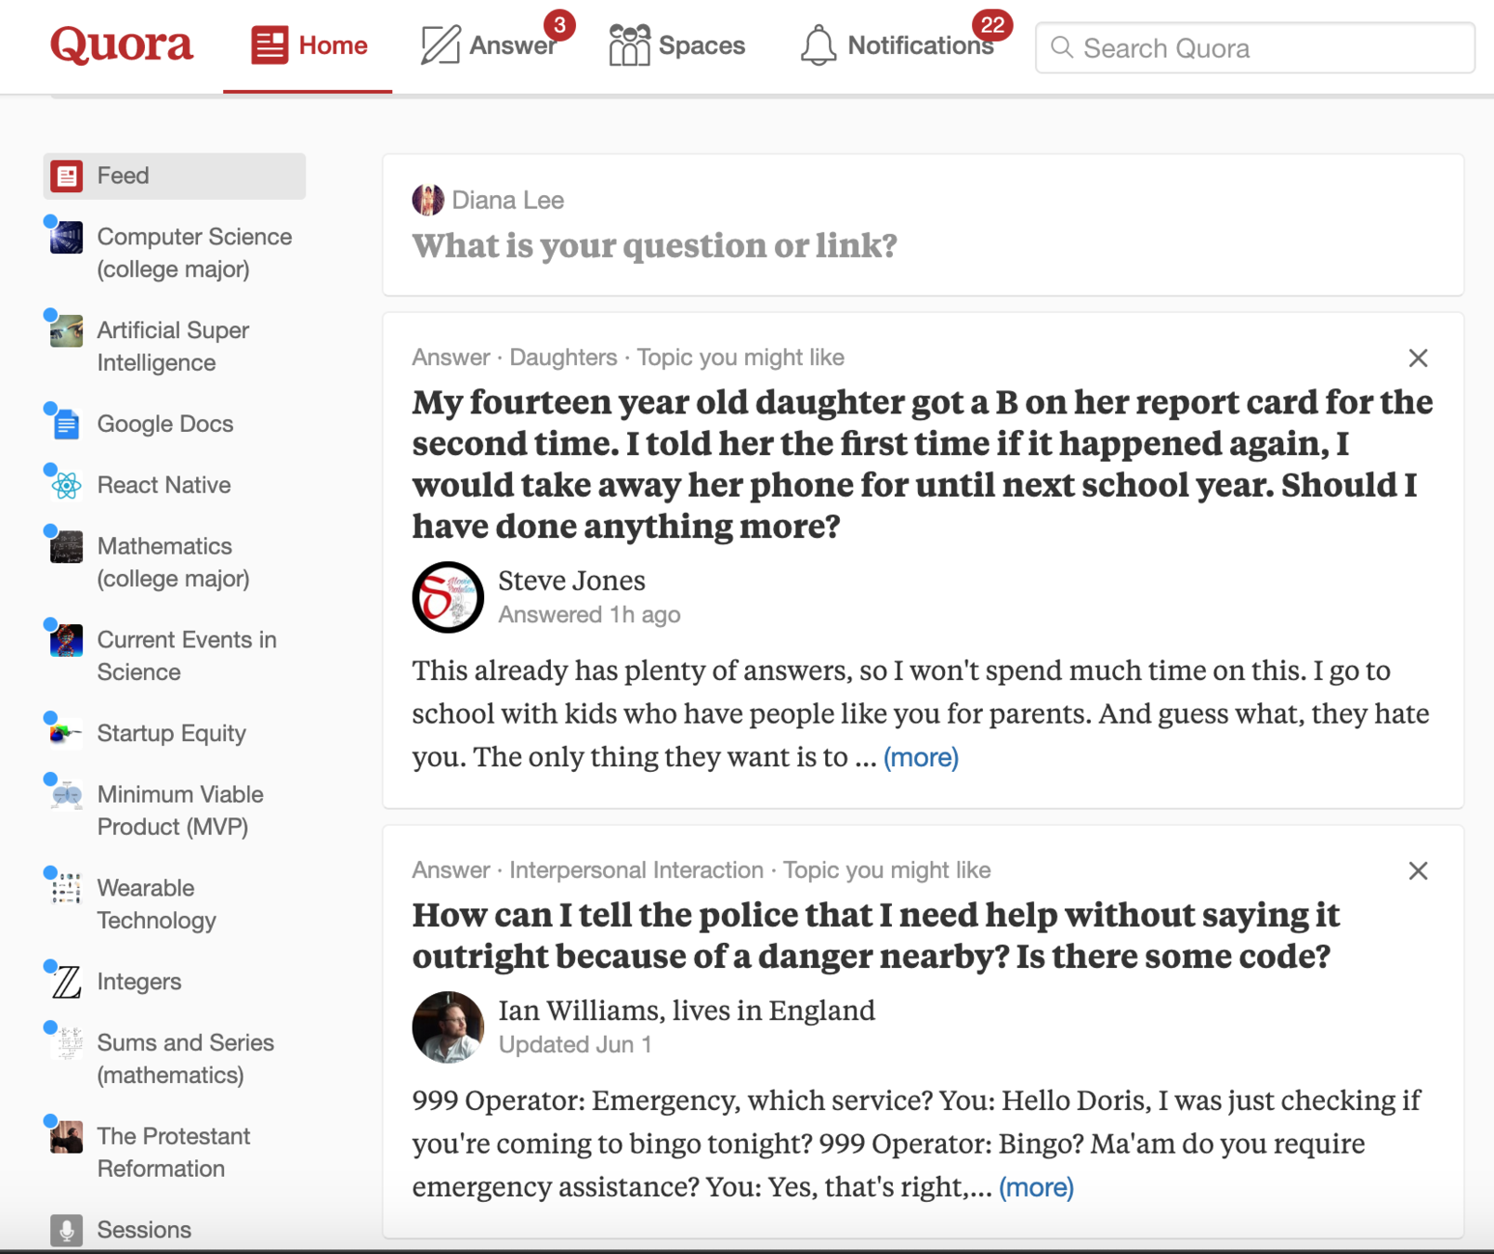The width and height of the screenshot is (1494, 1254).
Task: Click the Spaces people icon
Action: point(629,46)
